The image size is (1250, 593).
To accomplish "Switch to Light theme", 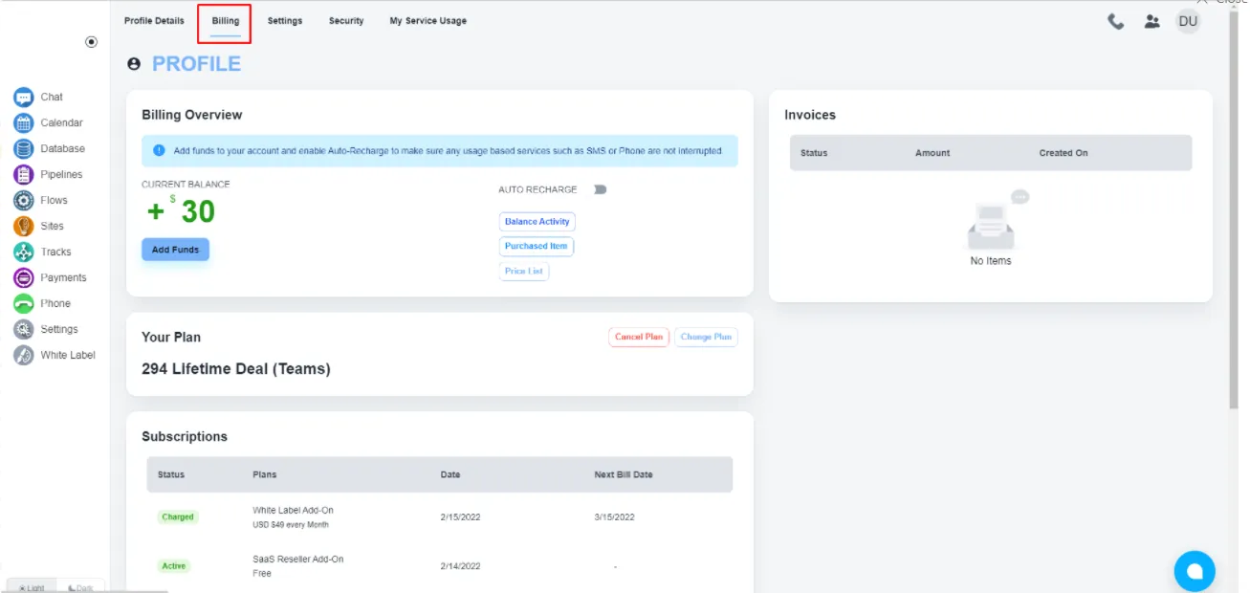I will tap(32, 587).
